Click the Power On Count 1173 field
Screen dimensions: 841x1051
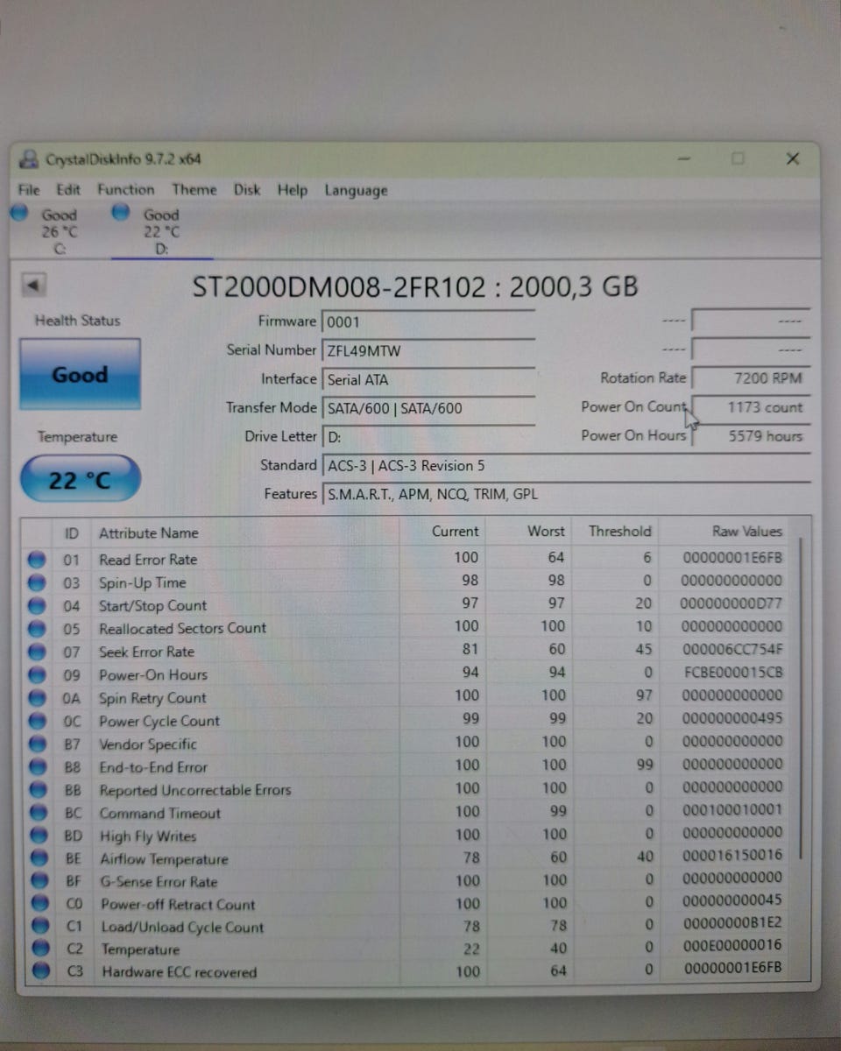(x=751, y=407)
